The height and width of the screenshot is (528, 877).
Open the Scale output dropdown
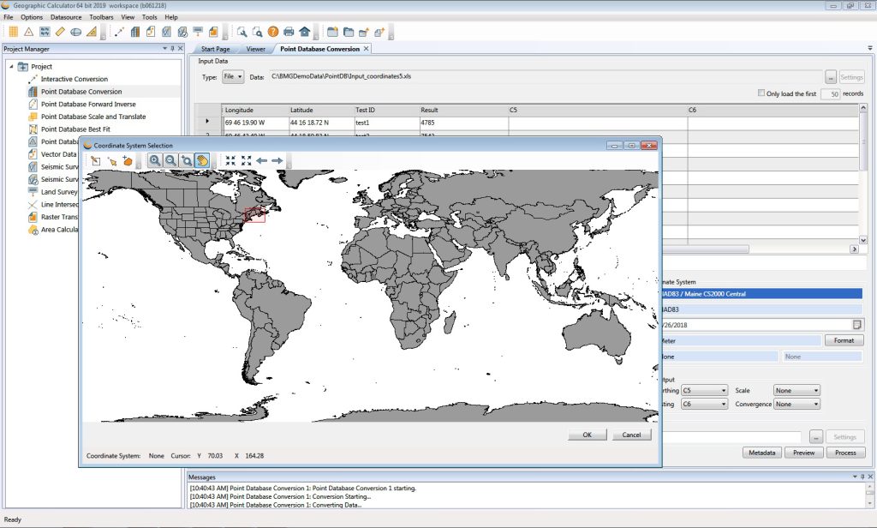pyautogui.click(x=796, y=390)
